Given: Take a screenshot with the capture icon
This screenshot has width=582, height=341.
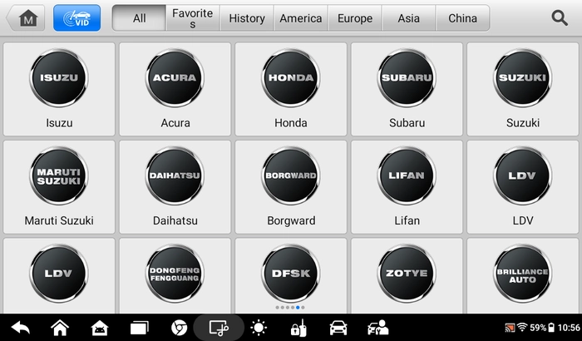Looking at the screenshot, I should pos(219,328).
